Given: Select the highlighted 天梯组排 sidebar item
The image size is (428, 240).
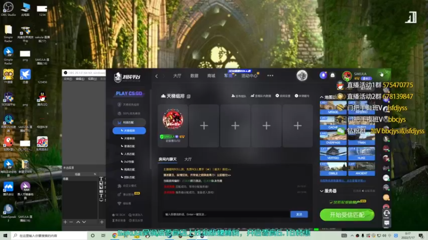Looking at the screenshot, I should pos(129,131).
